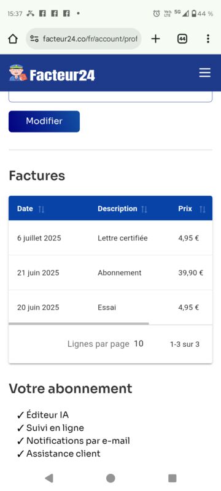The image size is (221, 491).
Task: Tap the Facteur24 postman logo
Action: click(52, 73)
